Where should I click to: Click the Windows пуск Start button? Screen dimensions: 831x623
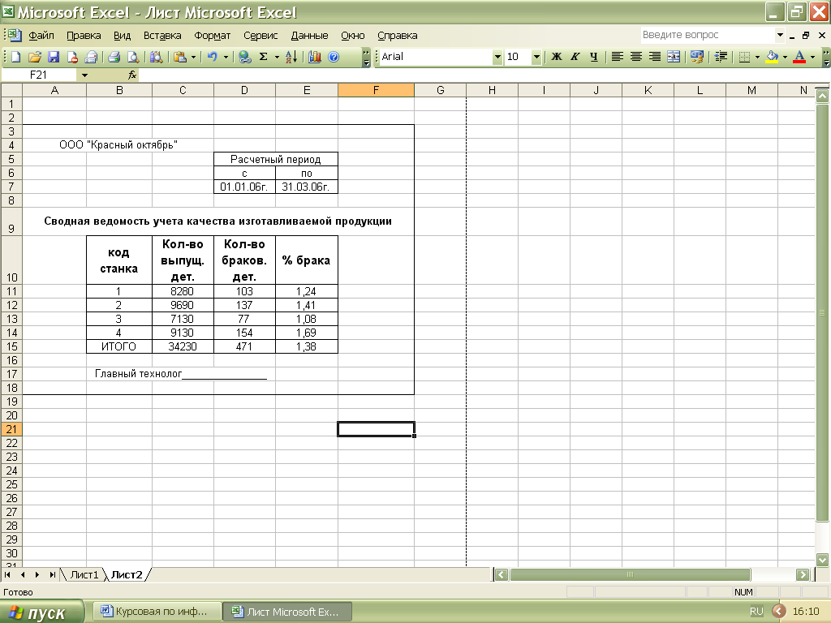tap(42, 612)
